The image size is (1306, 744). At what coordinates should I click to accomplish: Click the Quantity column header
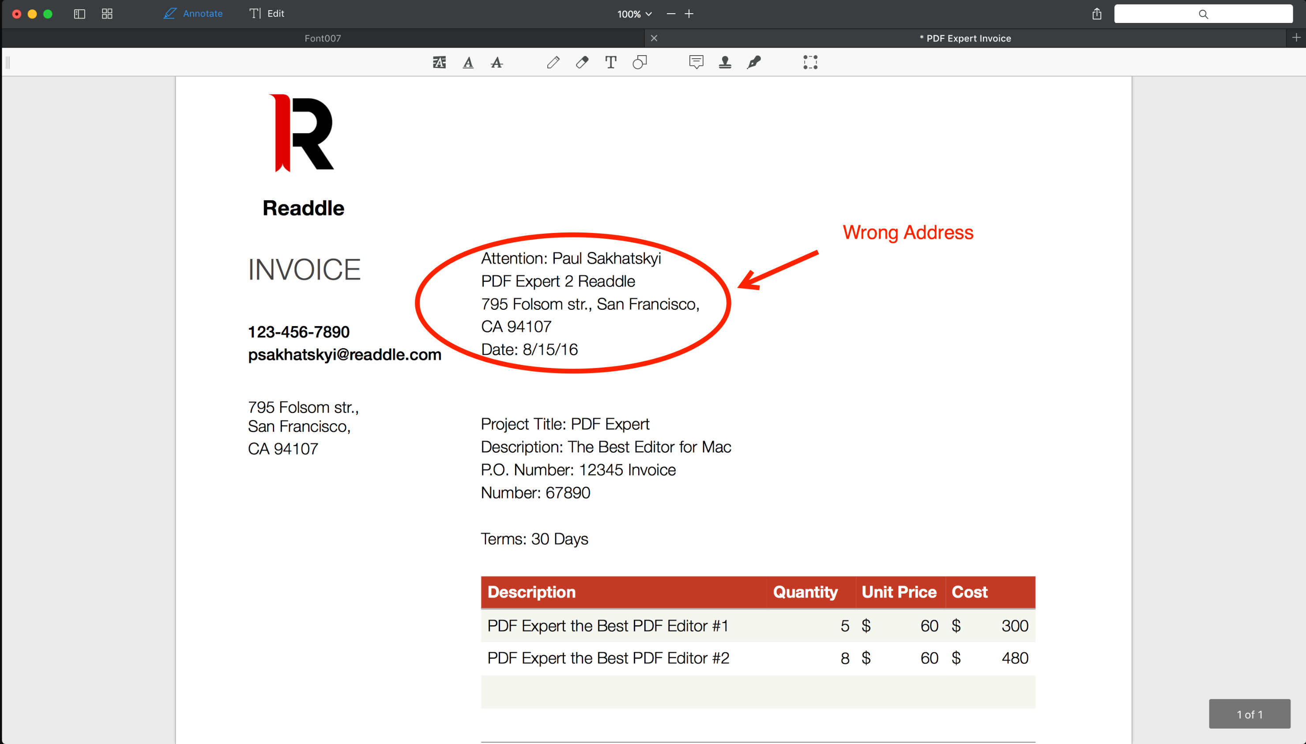805,592
